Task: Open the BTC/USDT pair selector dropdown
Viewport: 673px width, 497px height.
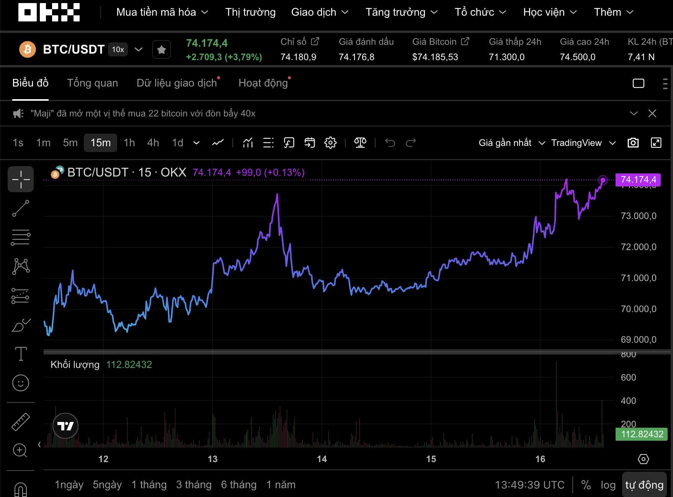Action: 138,49
